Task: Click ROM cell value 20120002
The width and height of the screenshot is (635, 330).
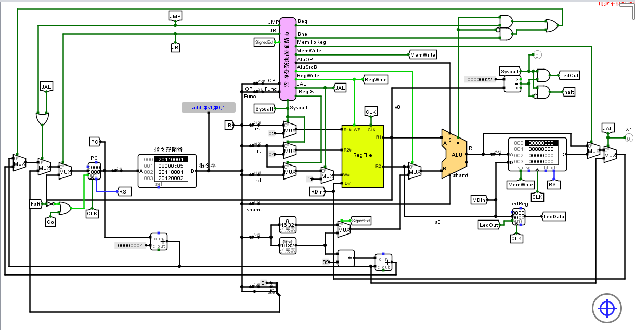Action: (x=171, y=178)
